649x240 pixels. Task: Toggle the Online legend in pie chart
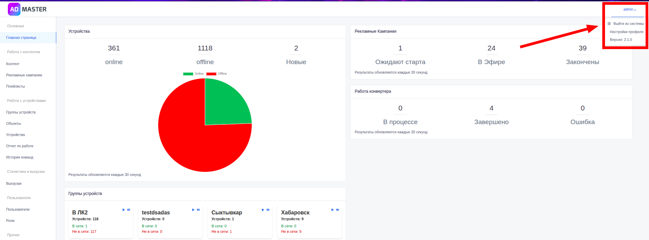193,74
